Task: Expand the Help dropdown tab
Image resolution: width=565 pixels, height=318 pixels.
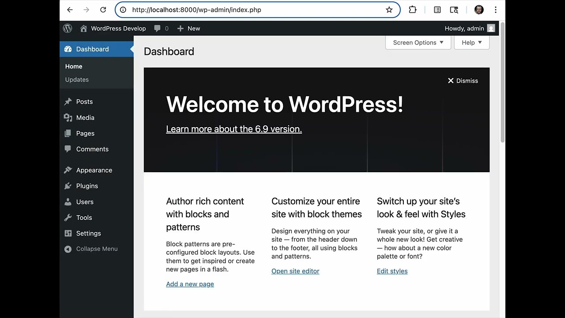Action: click(472, 42)
